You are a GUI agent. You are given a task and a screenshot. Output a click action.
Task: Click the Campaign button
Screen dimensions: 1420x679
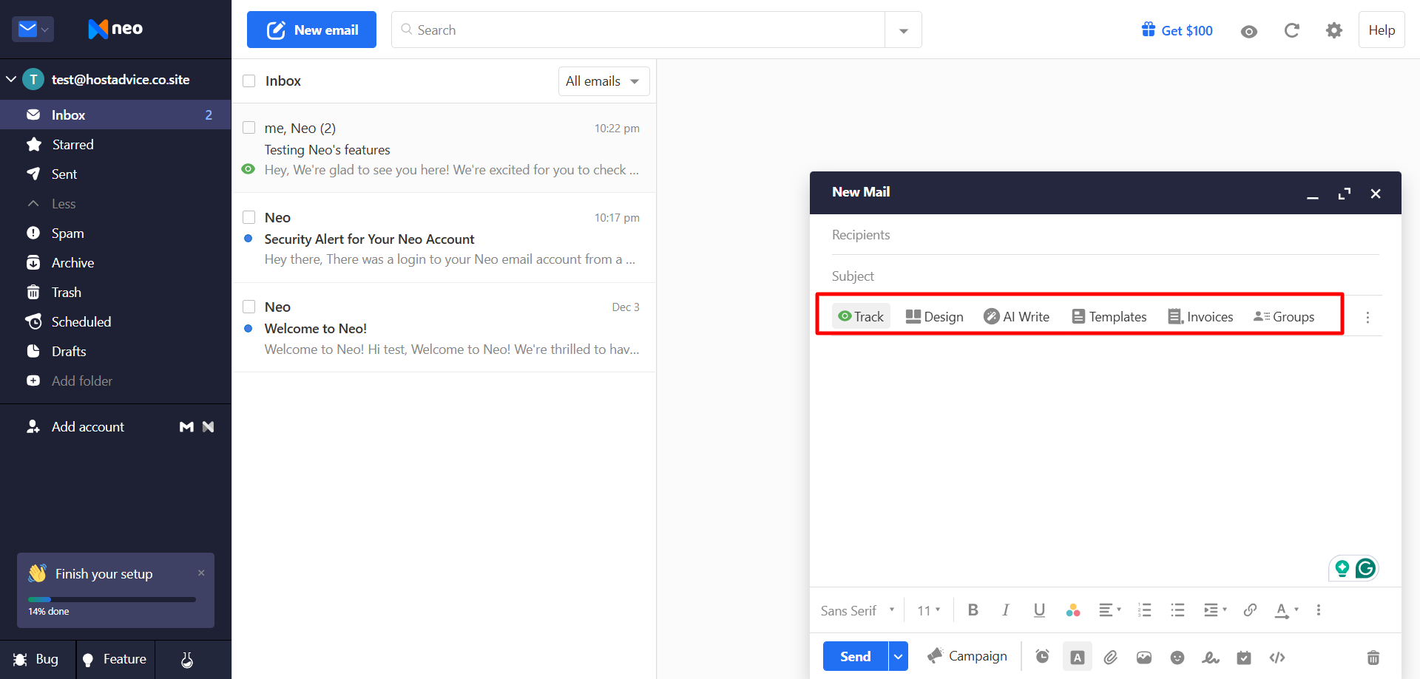pos(967,656)
